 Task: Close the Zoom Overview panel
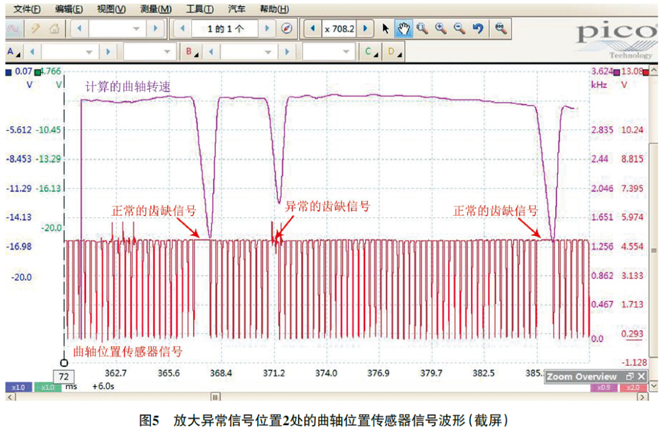[641, 376]
